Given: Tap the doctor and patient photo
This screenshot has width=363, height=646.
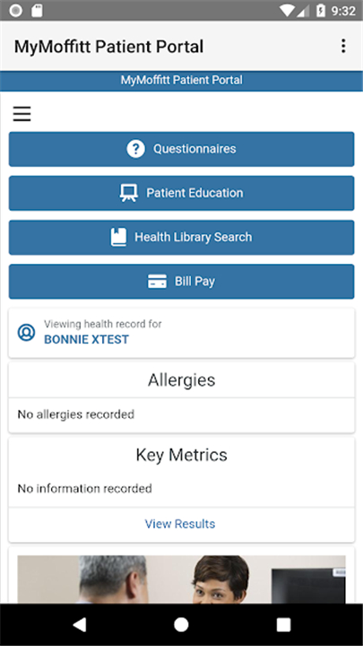Looking at the screenshot, I should [x=181, y=580].
